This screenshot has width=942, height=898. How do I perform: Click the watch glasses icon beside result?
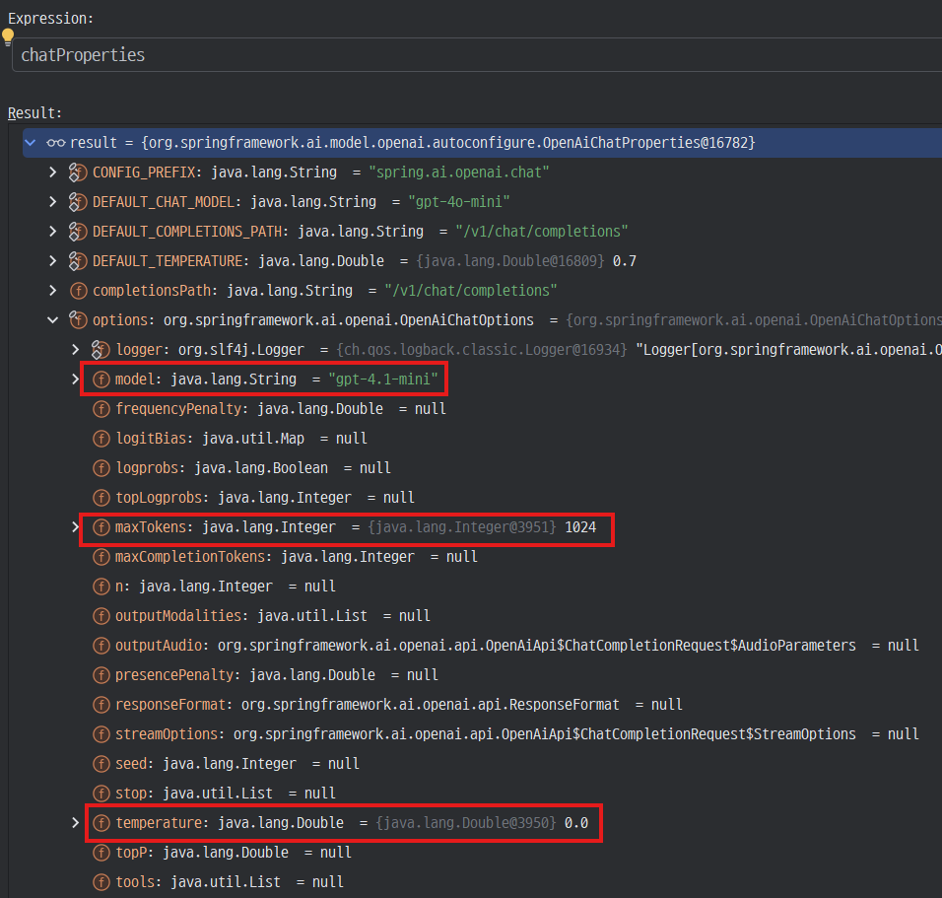[x=56, y=143]
